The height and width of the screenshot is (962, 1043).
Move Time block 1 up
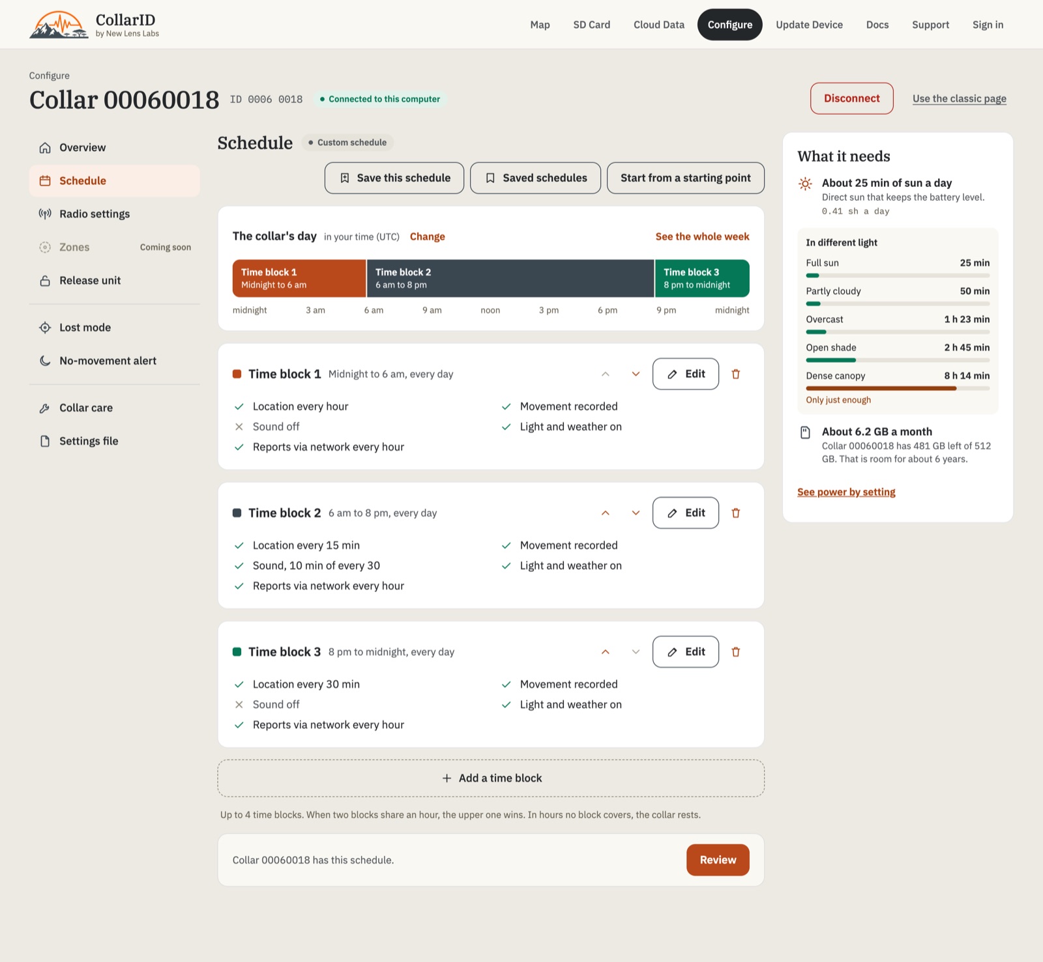606,374
